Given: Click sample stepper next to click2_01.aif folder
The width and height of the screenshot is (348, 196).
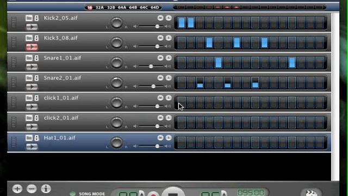Looking at the screenshot, I should coord(36,118).
